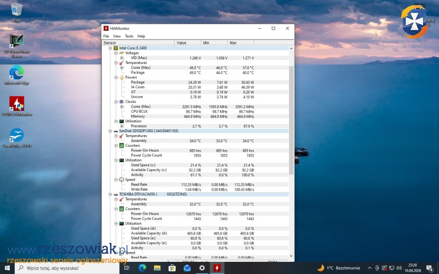Click the CPU Clocks icon

[121, 102]
